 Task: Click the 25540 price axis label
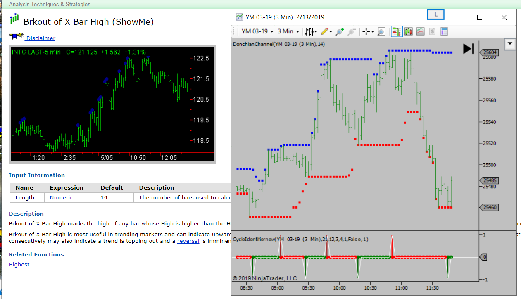coord(490,122)
